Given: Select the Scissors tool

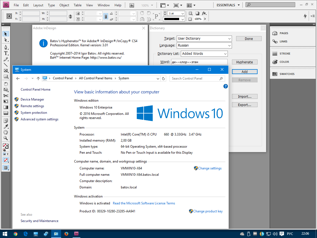Looking at the screenshot, I should tap(6, 96).
